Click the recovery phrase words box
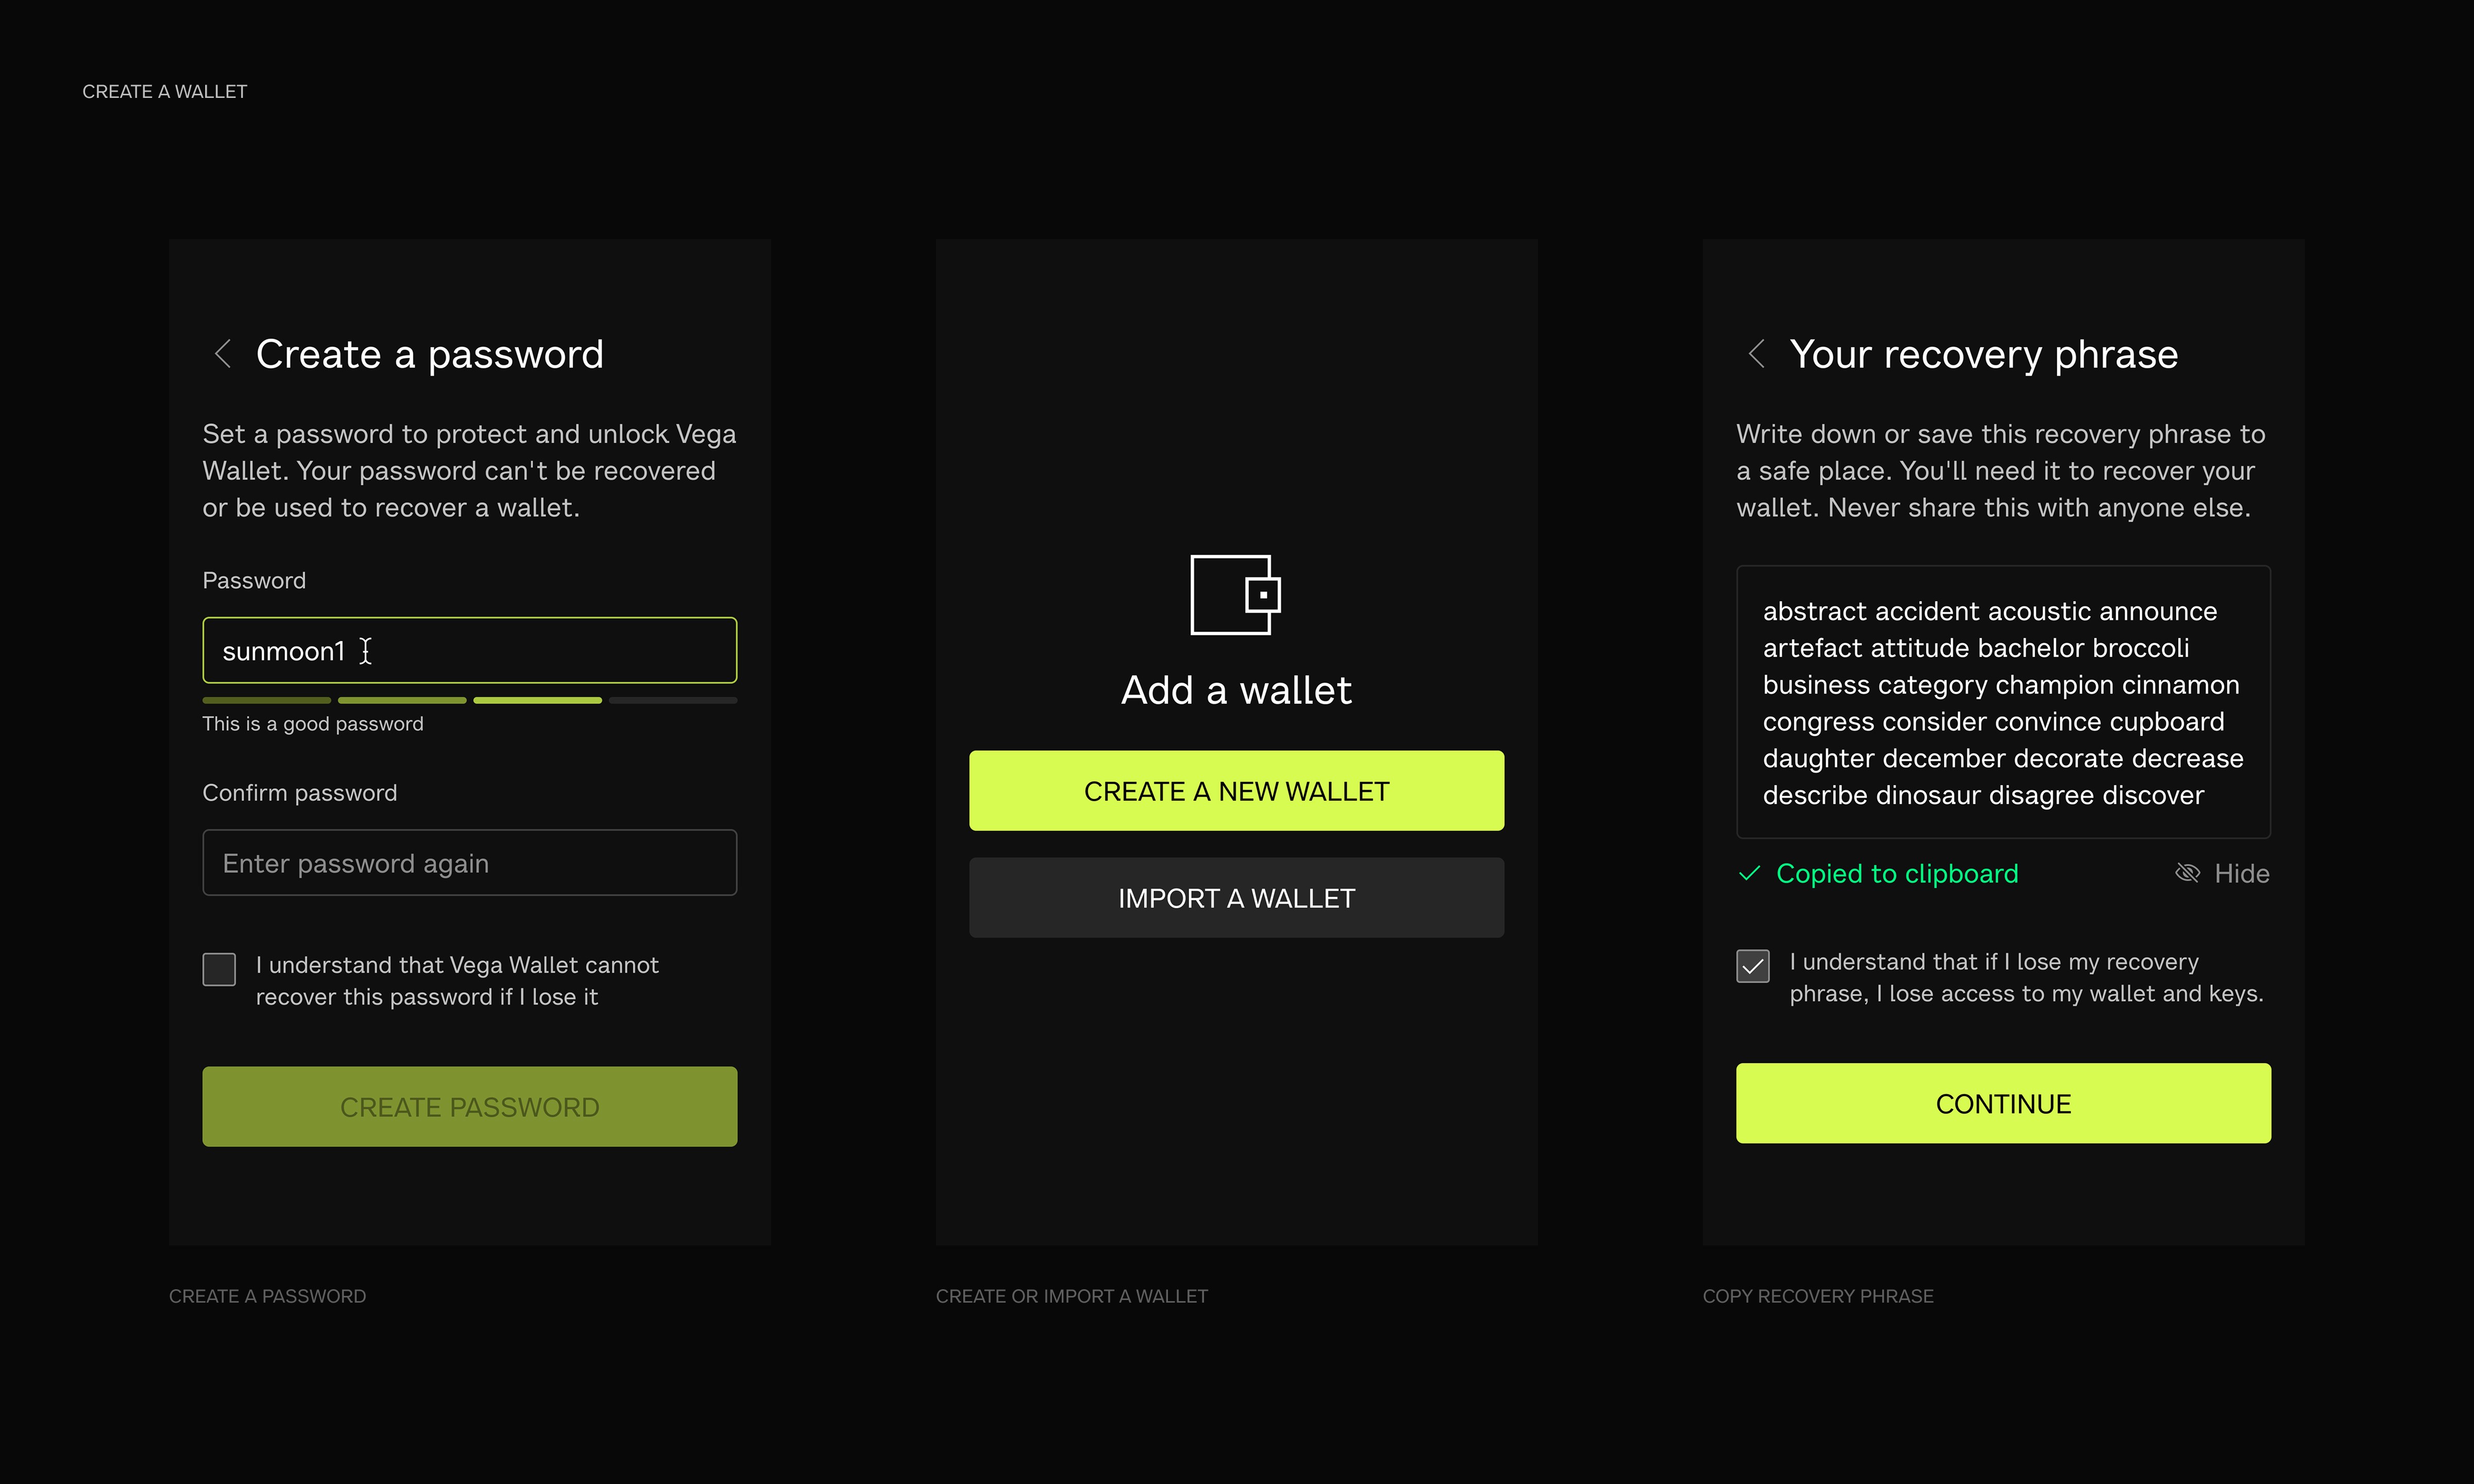 (x=2002, y=703)
